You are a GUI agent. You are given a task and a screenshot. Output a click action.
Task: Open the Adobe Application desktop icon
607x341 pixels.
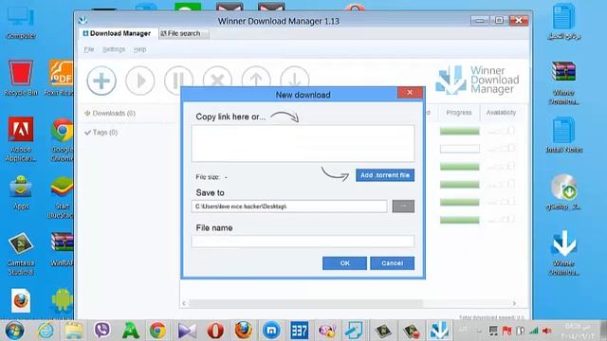[x=21, y=139]
